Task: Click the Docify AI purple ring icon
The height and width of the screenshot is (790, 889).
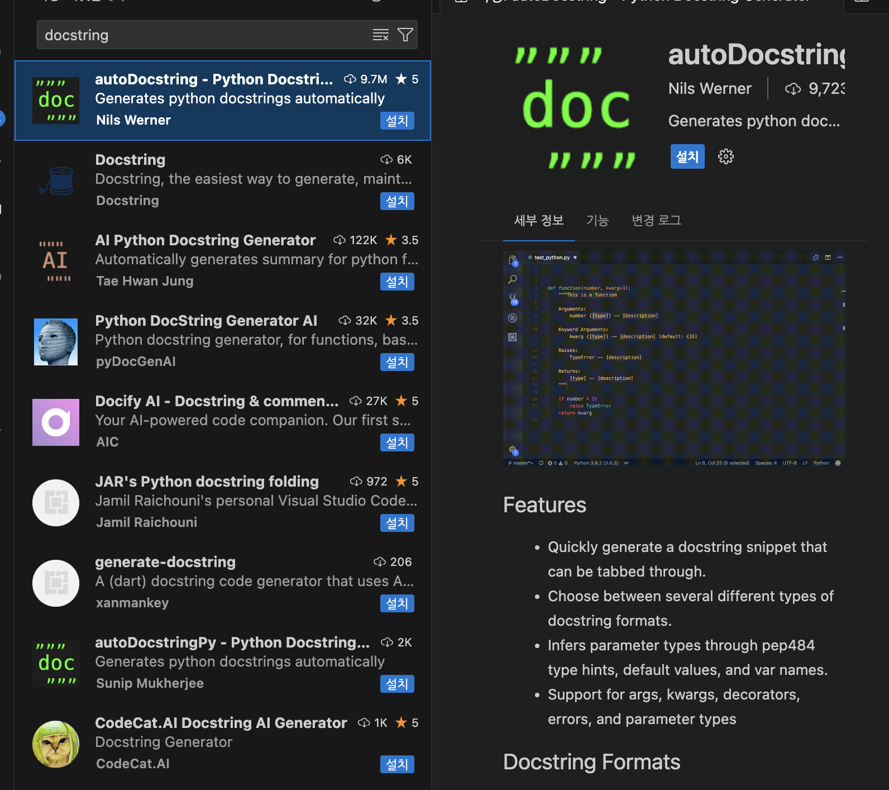Action: pos(56,422)
